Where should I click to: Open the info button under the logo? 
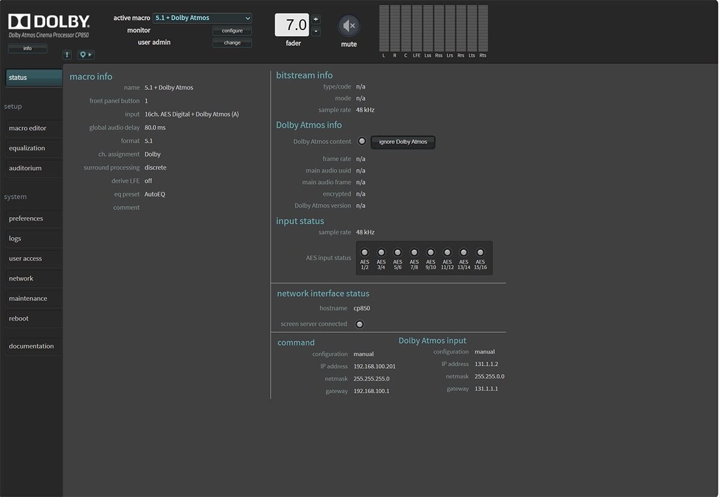pos(28,49)
